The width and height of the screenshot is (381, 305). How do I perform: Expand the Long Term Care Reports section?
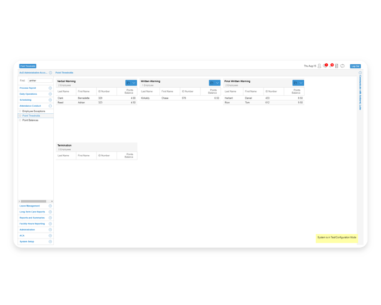[50, 212]
